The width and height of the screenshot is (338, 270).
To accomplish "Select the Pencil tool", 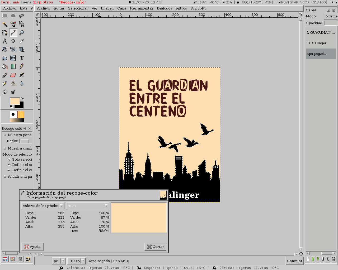I will (22, 66).
